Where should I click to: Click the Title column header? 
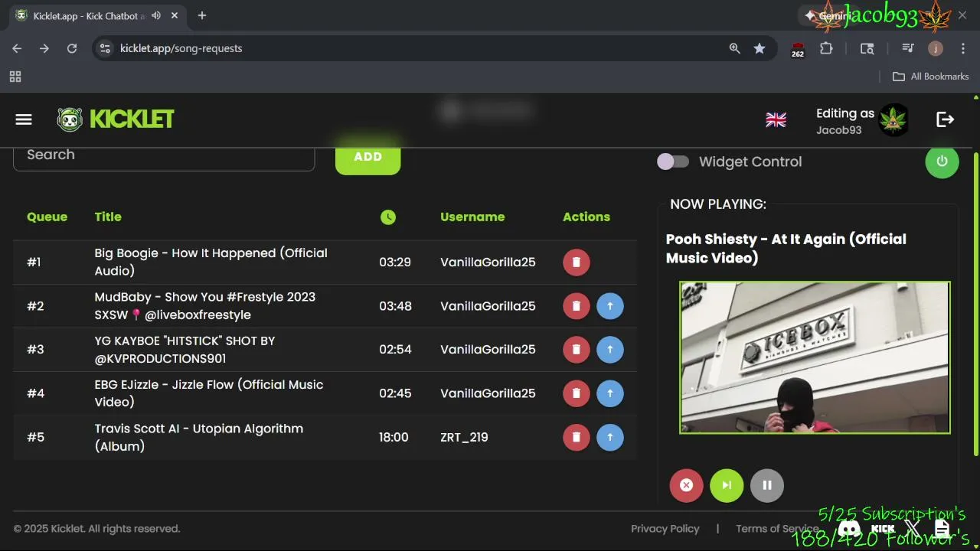pos(108,217)
